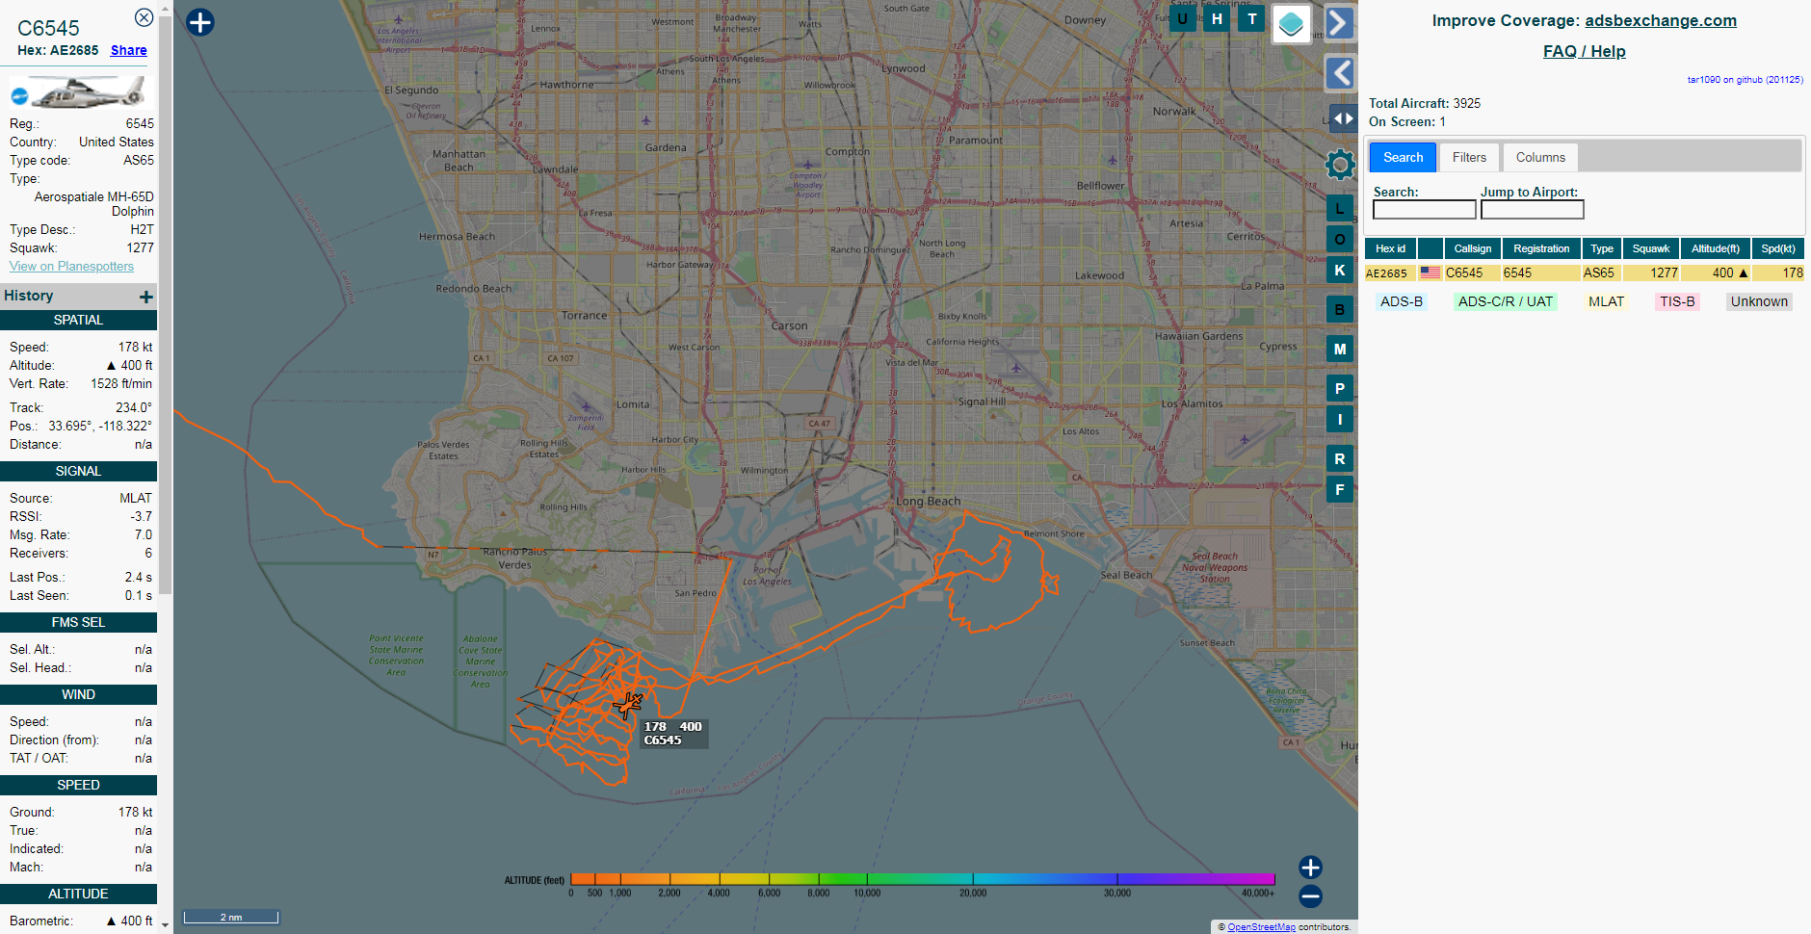Collapse the ALTITUDE section header
1811x934 pixels.
(78, 894)
